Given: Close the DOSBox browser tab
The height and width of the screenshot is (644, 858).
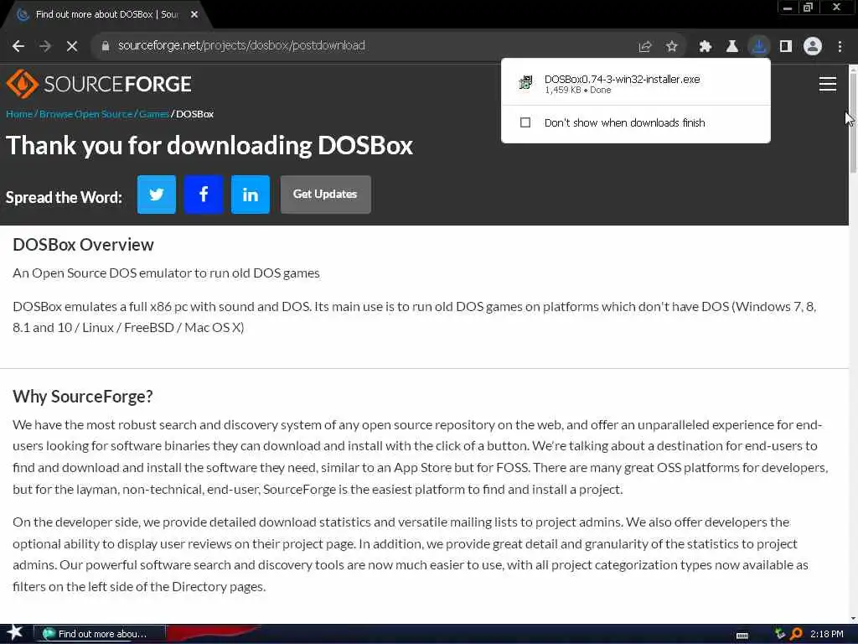Looking at the screenshot, I should [x=194, y=15].
